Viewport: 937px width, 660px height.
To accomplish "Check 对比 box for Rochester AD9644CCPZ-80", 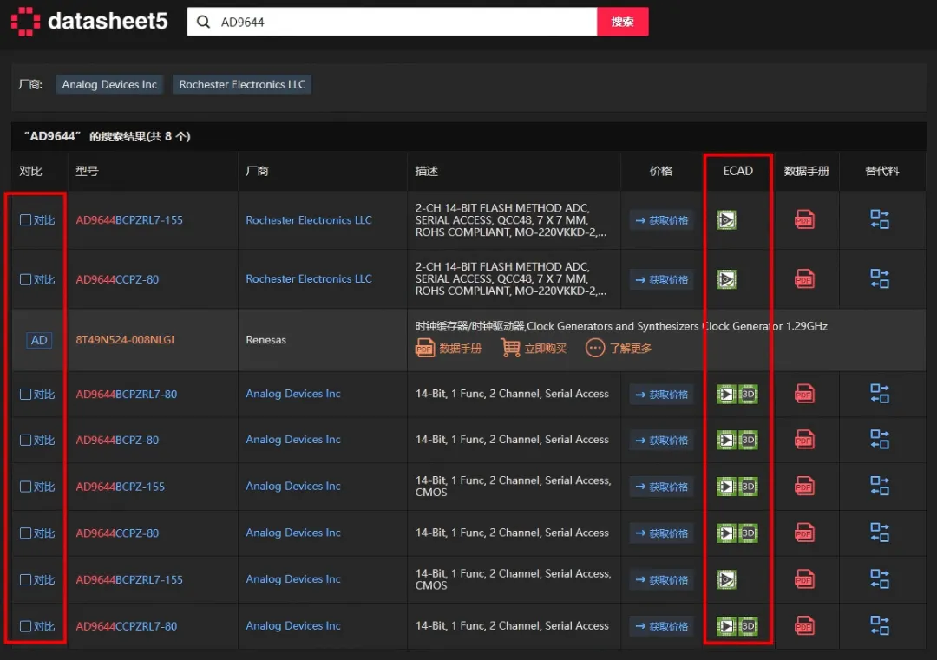I will [x=25, y=279].
